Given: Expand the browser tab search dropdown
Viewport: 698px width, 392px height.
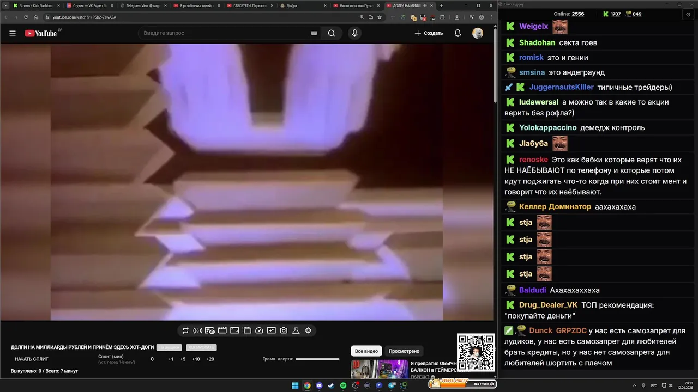Looking at the screenshot, I should pyautogui.click(x=6, y=5).
